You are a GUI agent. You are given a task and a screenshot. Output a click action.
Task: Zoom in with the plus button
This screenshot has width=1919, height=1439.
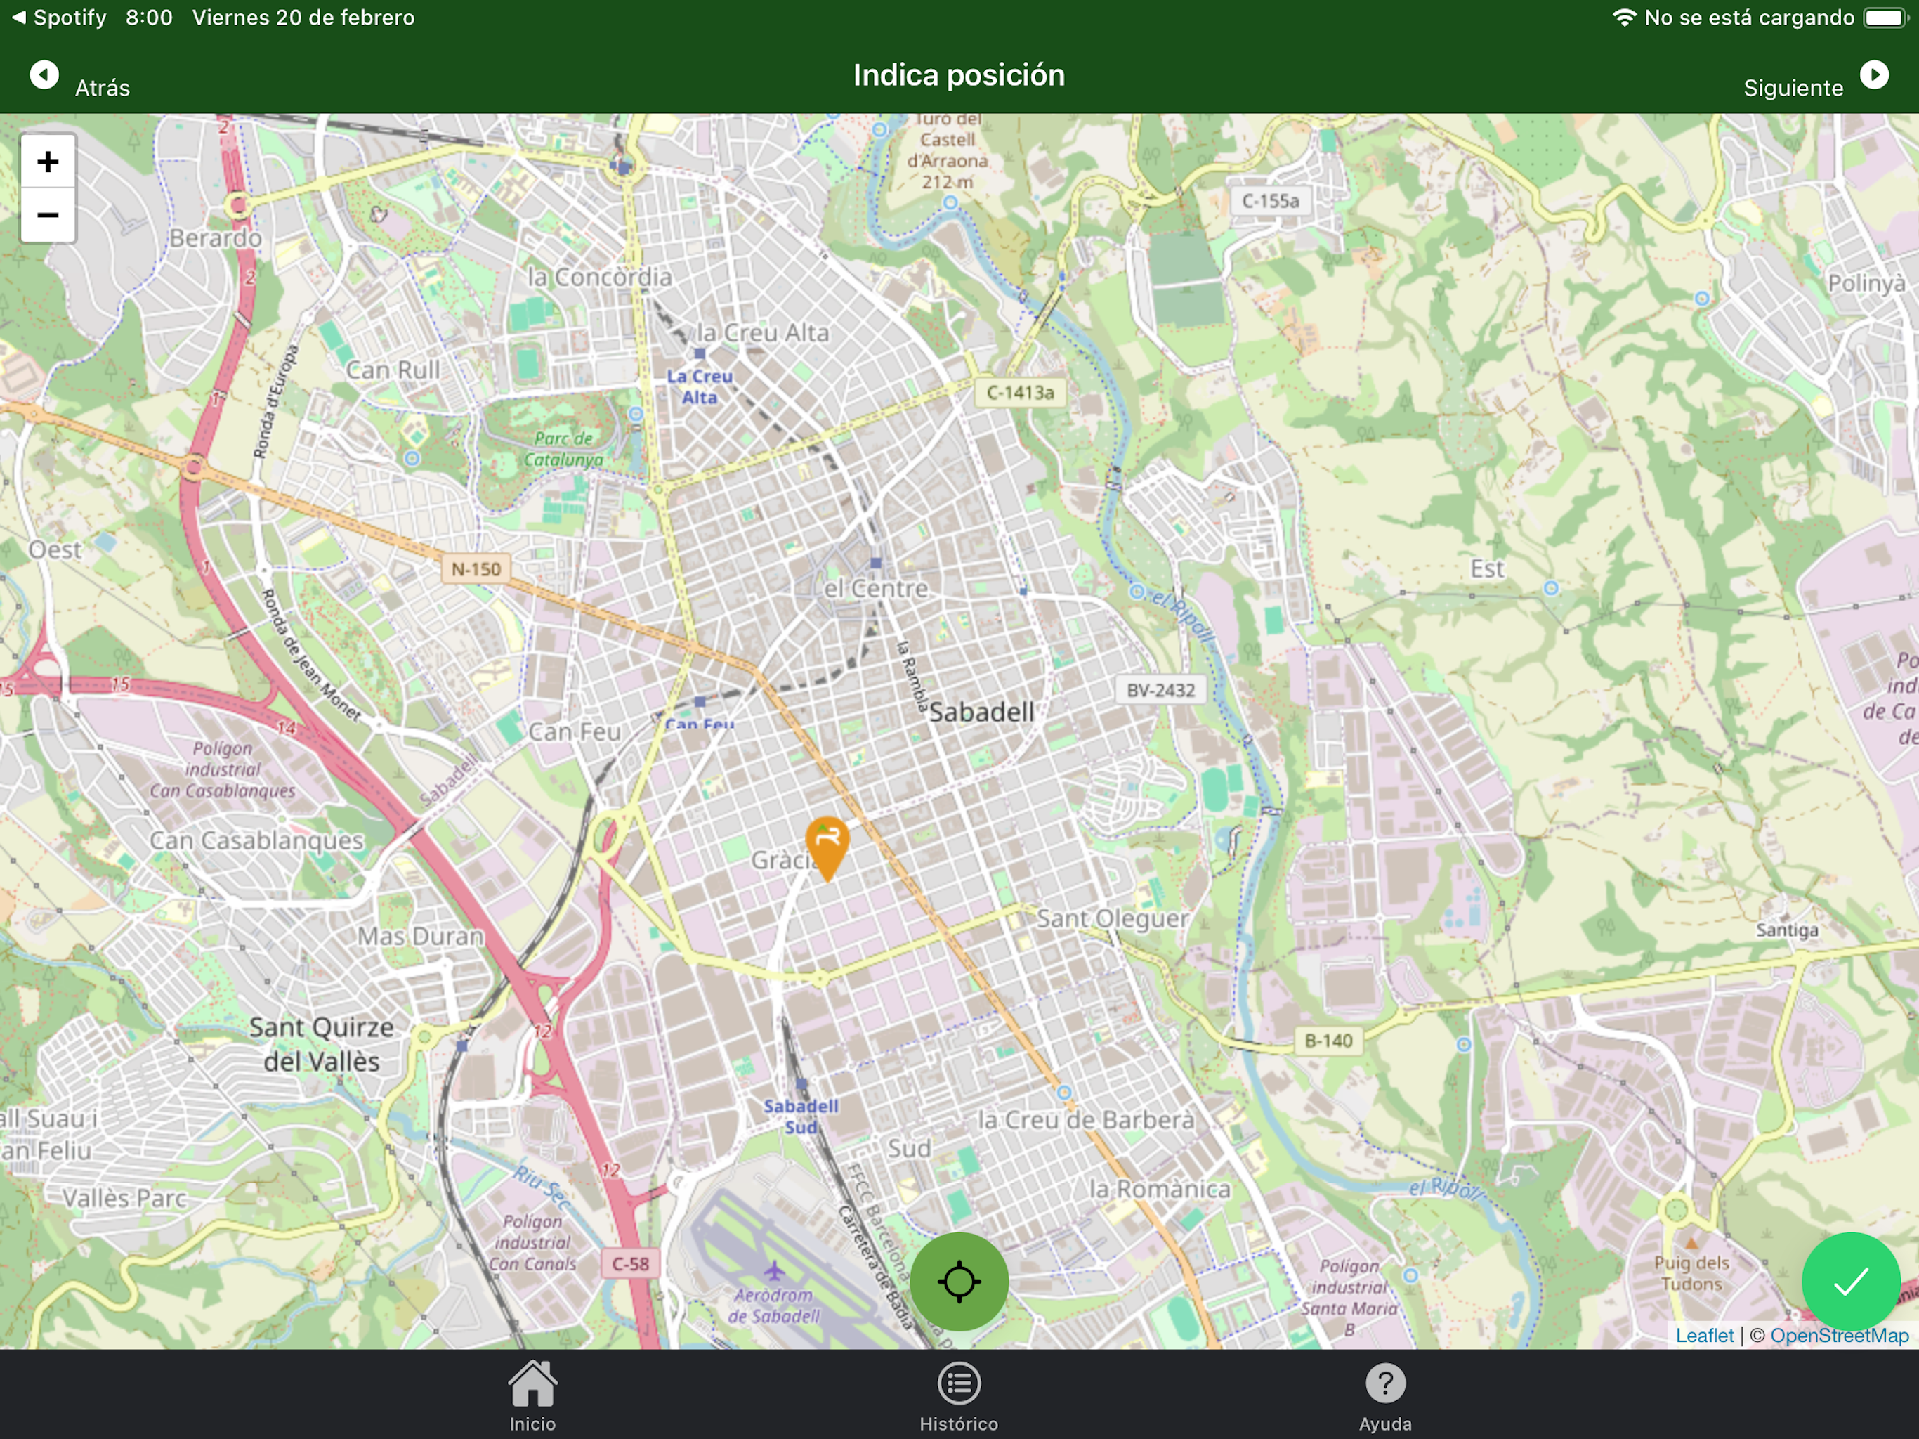[48, 162]
